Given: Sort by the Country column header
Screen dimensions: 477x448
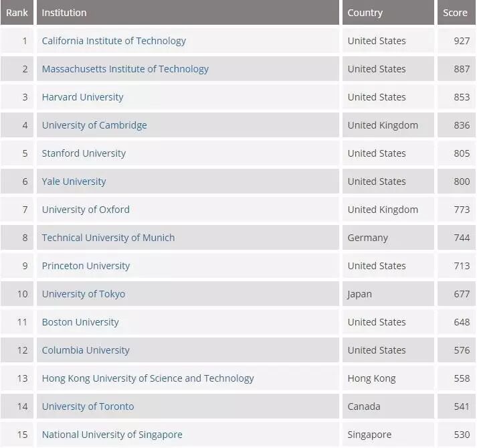Looking at the screenshot, I should [388, 13].
